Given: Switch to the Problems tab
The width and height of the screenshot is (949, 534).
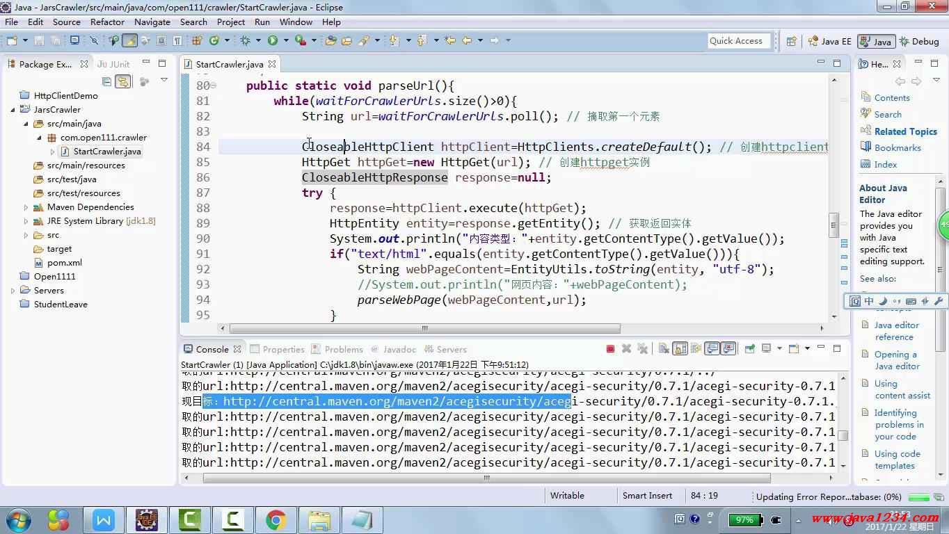Looking at the screenshot, I should point(337,349).
